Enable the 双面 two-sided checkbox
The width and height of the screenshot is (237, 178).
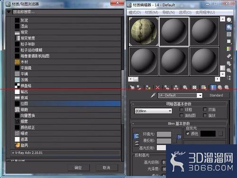205,110
